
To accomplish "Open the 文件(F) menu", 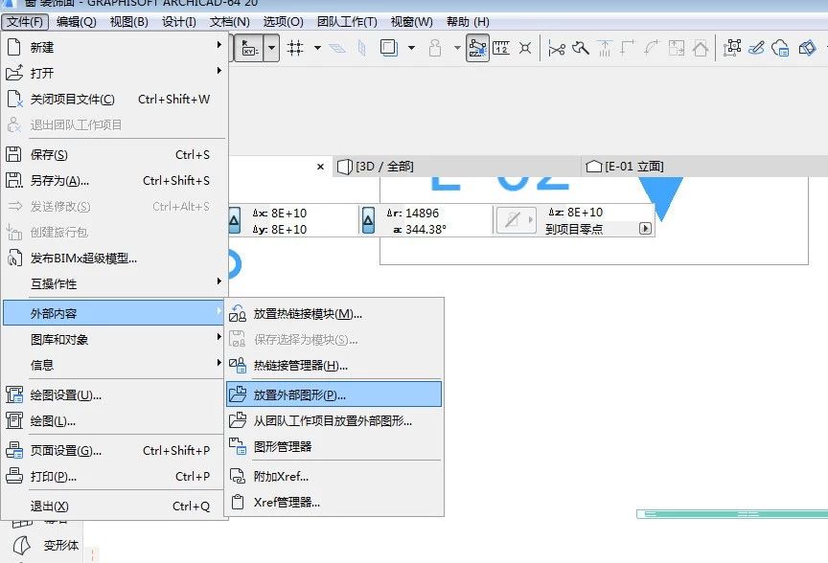I will [25, 22].
